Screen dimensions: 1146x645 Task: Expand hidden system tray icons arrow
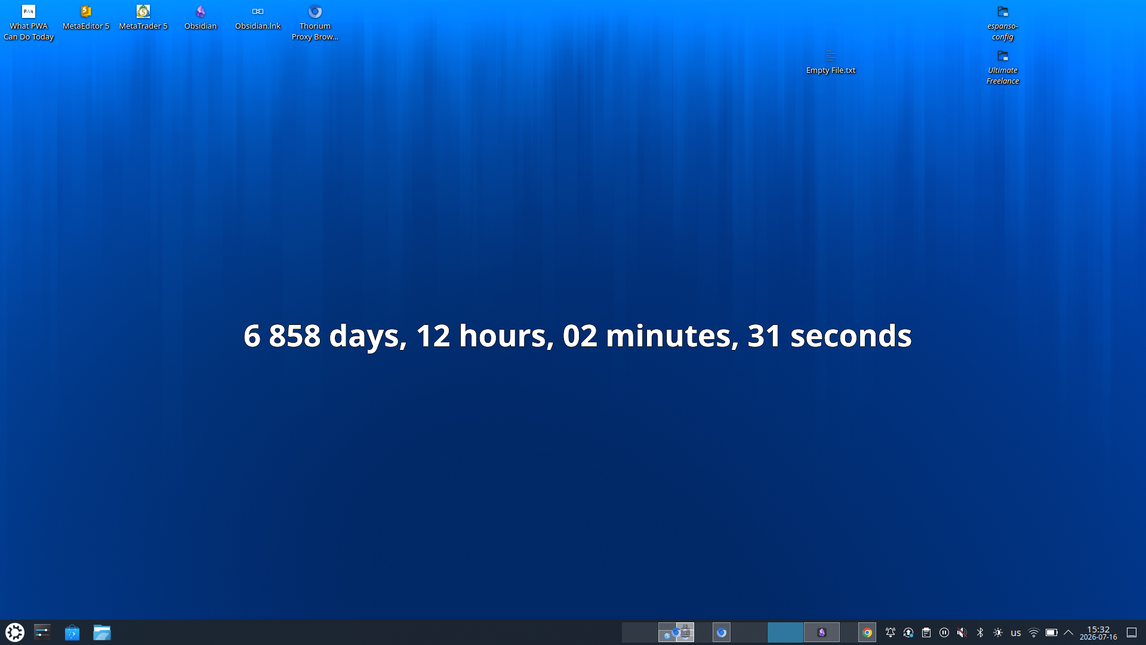coord(1068,632)
